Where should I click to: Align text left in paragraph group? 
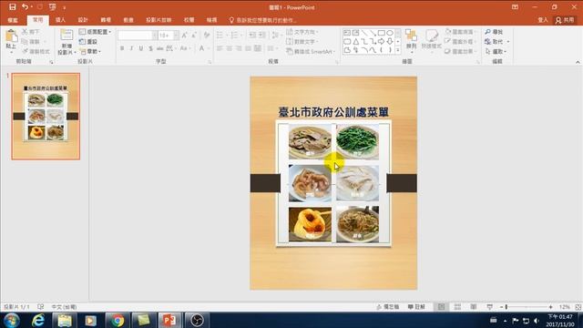pos(220,48)
